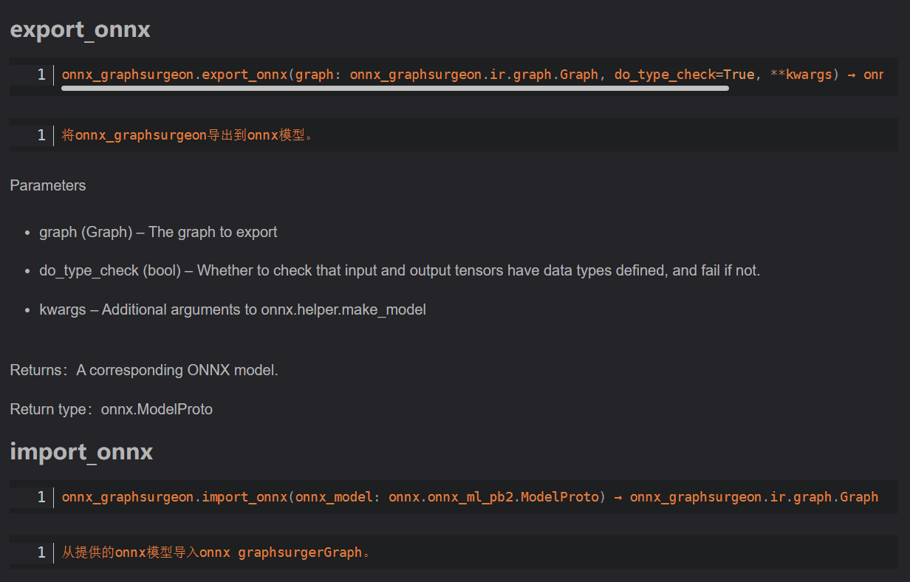
Task: Click the Parameters section label
Action: (47, 185)
